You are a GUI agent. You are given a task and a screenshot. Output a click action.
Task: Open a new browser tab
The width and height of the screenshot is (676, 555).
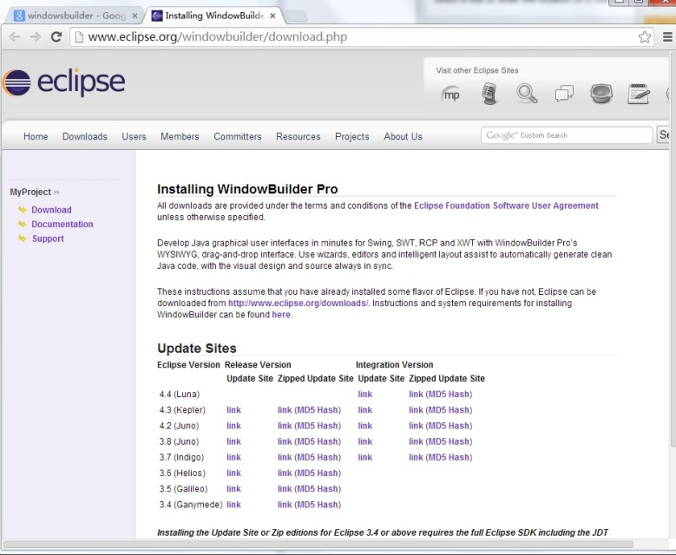click(x=296, y=16)
